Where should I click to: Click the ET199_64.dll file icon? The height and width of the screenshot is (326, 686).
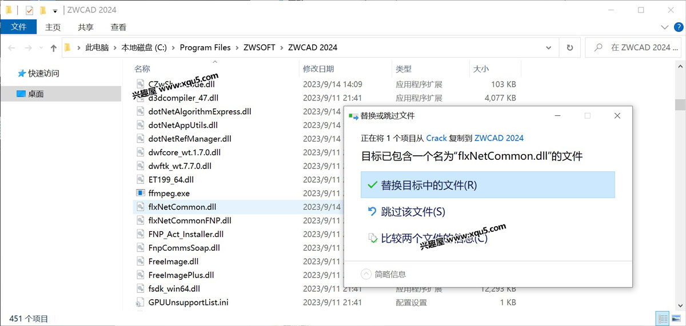[141, 180]
